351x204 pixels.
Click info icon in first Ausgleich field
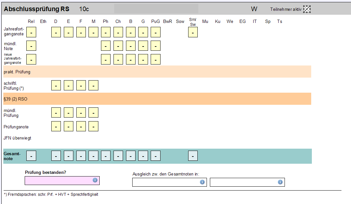pos(202,182)
